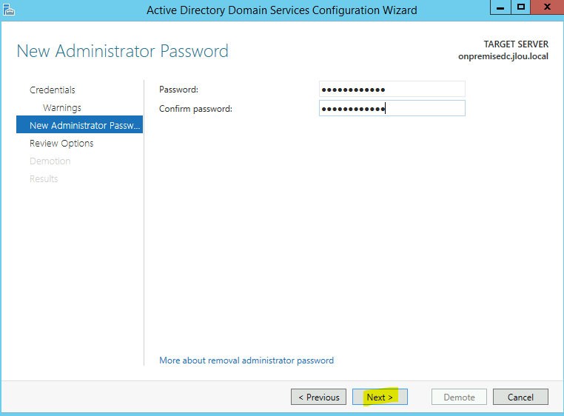Click the wizard window title text

(282, 10)
